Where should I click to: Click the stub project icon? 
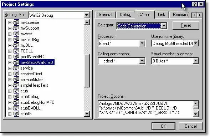(16, 91)
